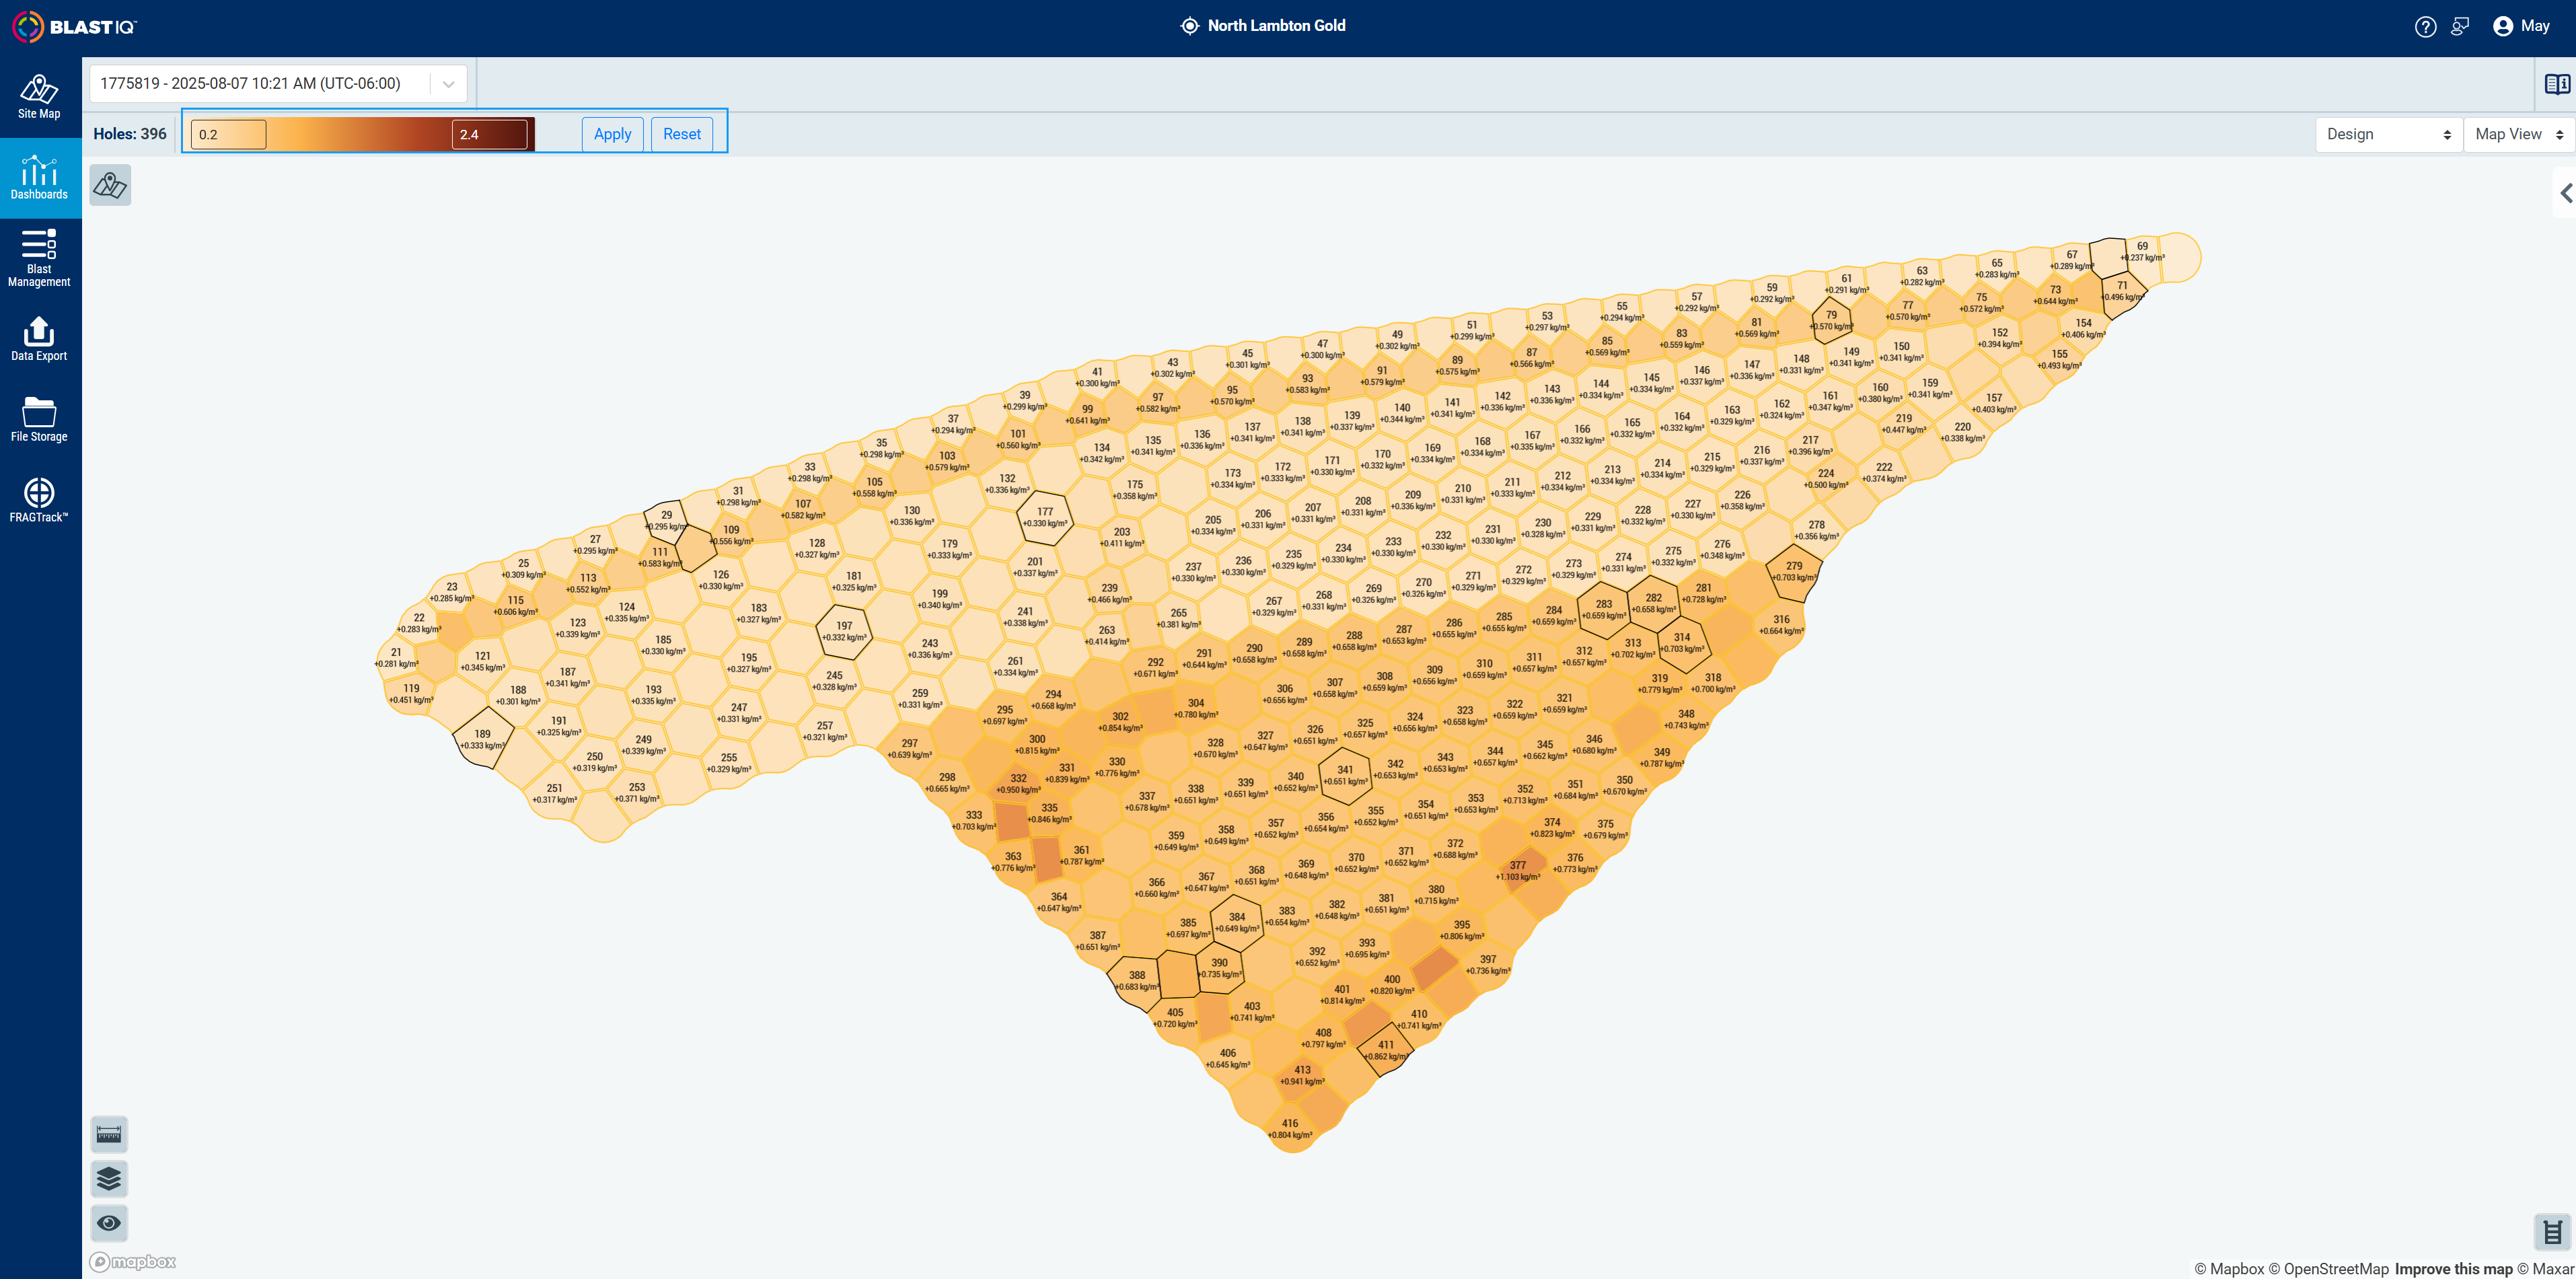Expand the blast 1775819 selector dropdown
Image resolution: width=2576 pixels, height=1279 pixels.
tap(449, 84)
